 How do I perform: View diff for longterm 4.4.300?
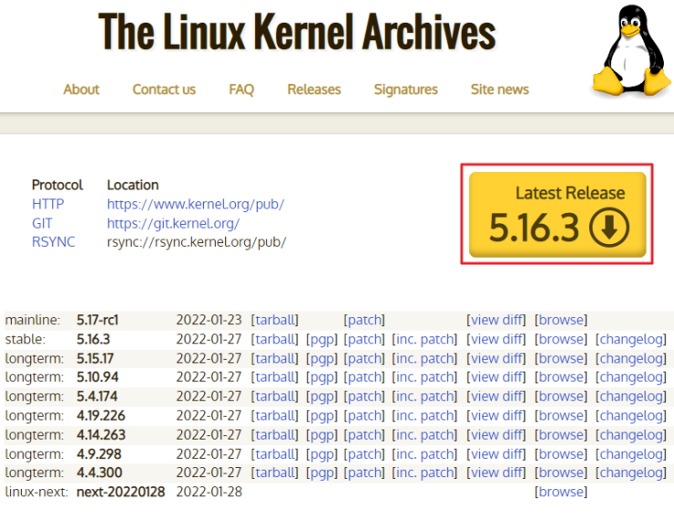click(496, 473)
